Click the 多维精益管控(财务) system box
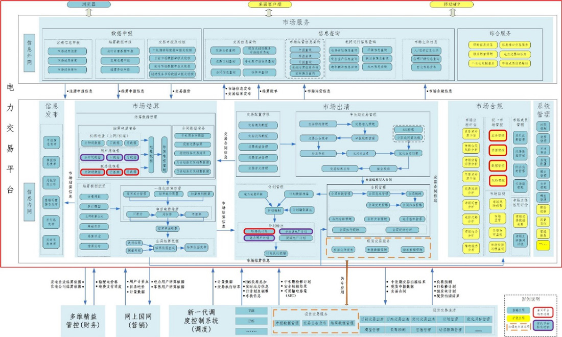The image size is (562, 337). [83, 321]
